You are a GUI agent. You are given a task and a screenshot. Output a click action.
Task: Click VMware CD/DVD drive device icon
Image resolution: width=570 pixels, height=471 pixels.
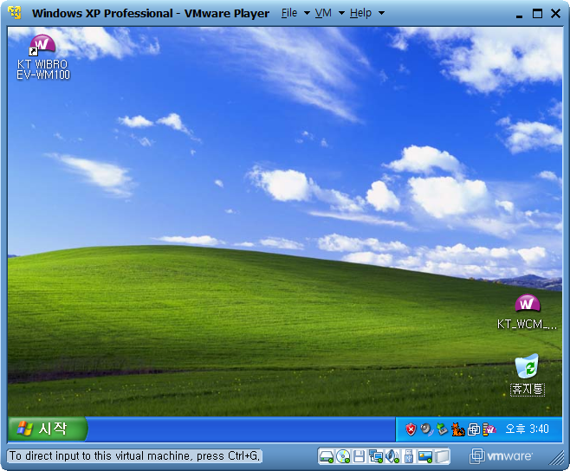click(x=343, y=456)
